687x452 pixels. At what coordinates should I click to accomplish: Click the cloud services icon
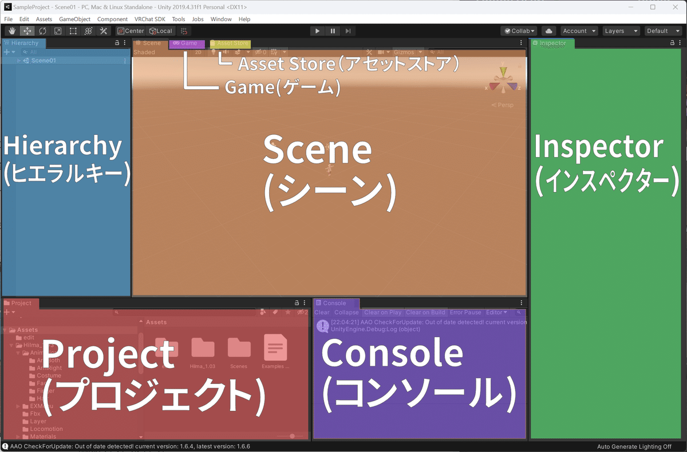click(548, 31)
